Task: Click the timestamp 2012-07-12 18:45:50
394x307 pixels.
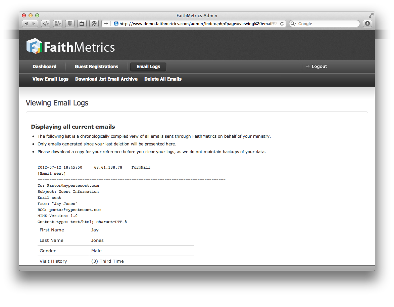Action: (60, 168)
